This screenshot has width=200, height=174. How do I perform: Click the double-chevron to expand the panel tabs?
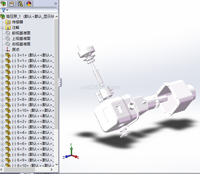[56, 4]
